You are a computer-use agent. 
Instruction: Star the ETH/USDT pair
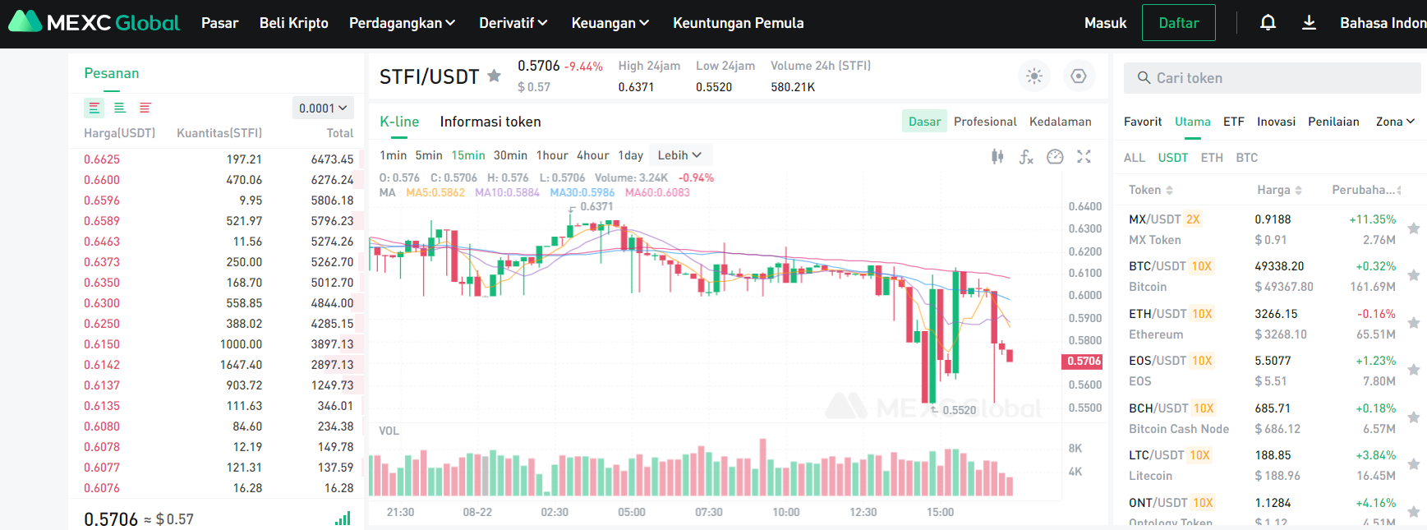click(x=1414, y=323)
